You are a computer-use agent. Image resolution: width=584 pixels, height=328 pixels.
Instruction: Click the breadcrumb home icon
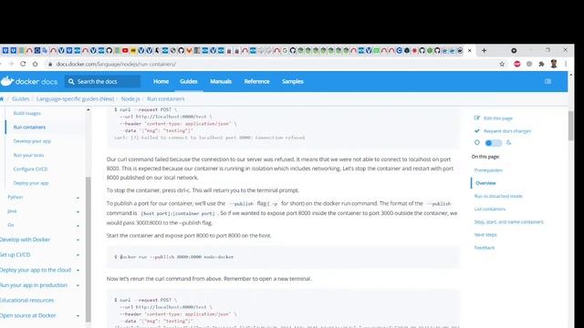click(x=2, y=99)
